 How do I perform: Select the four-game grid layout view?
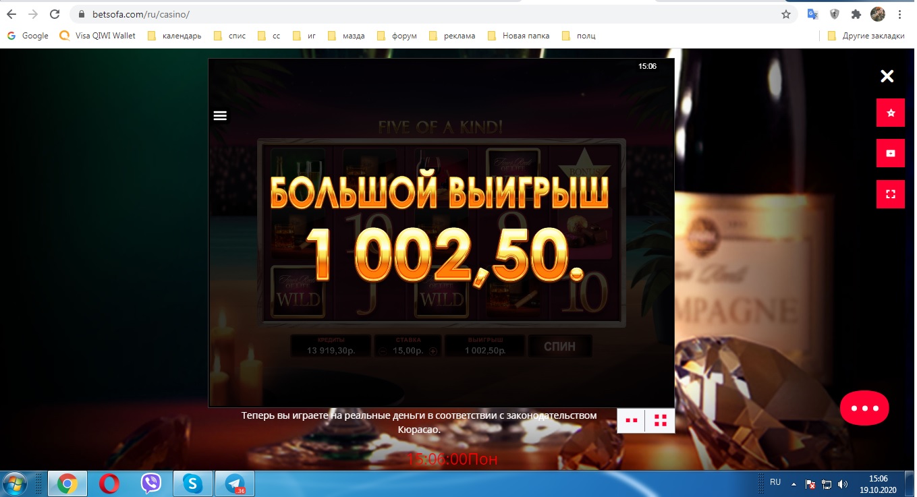pos(660,420)
